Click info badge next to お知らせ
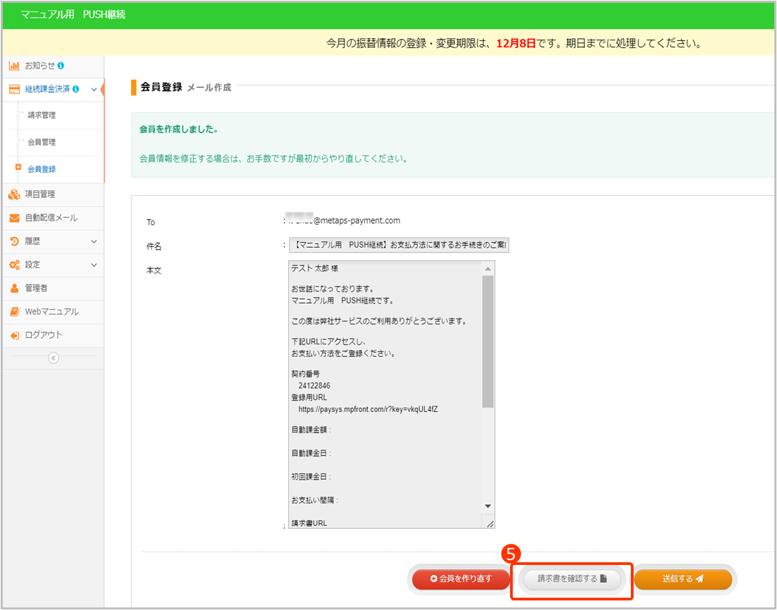This screenshot has width=777, height=610. tap(61, 66)
